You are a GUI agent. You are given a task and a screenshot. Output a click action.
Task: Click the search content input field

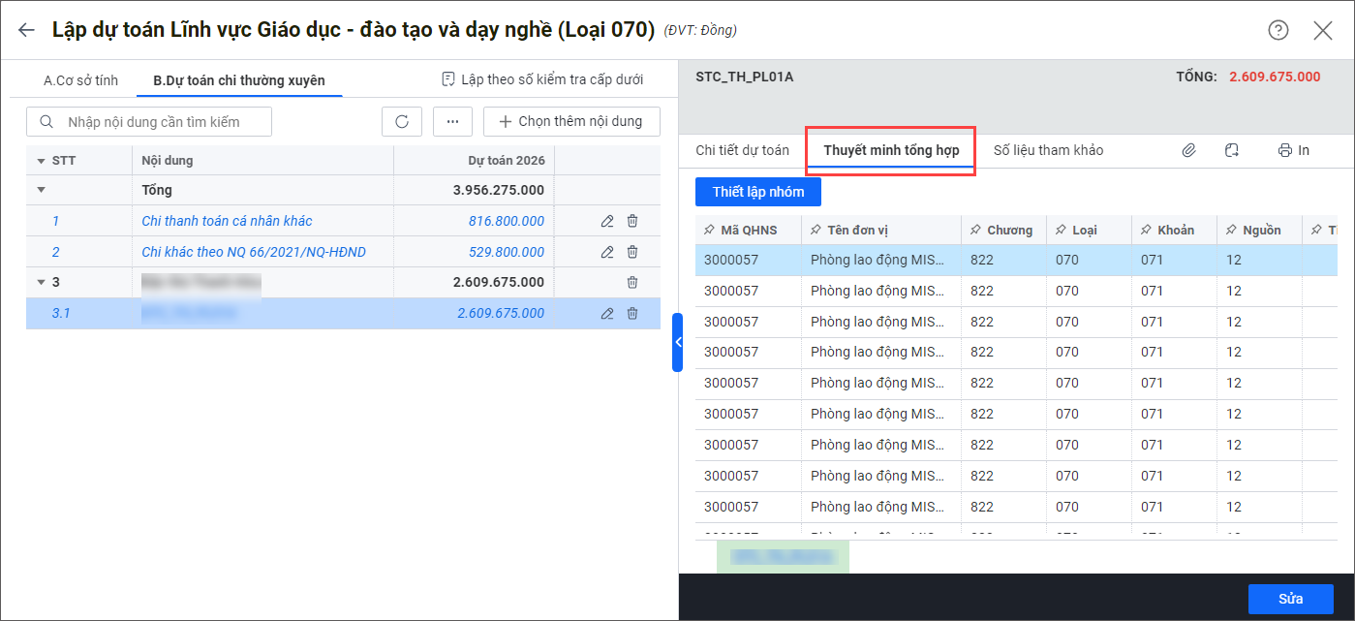(155, 122)
